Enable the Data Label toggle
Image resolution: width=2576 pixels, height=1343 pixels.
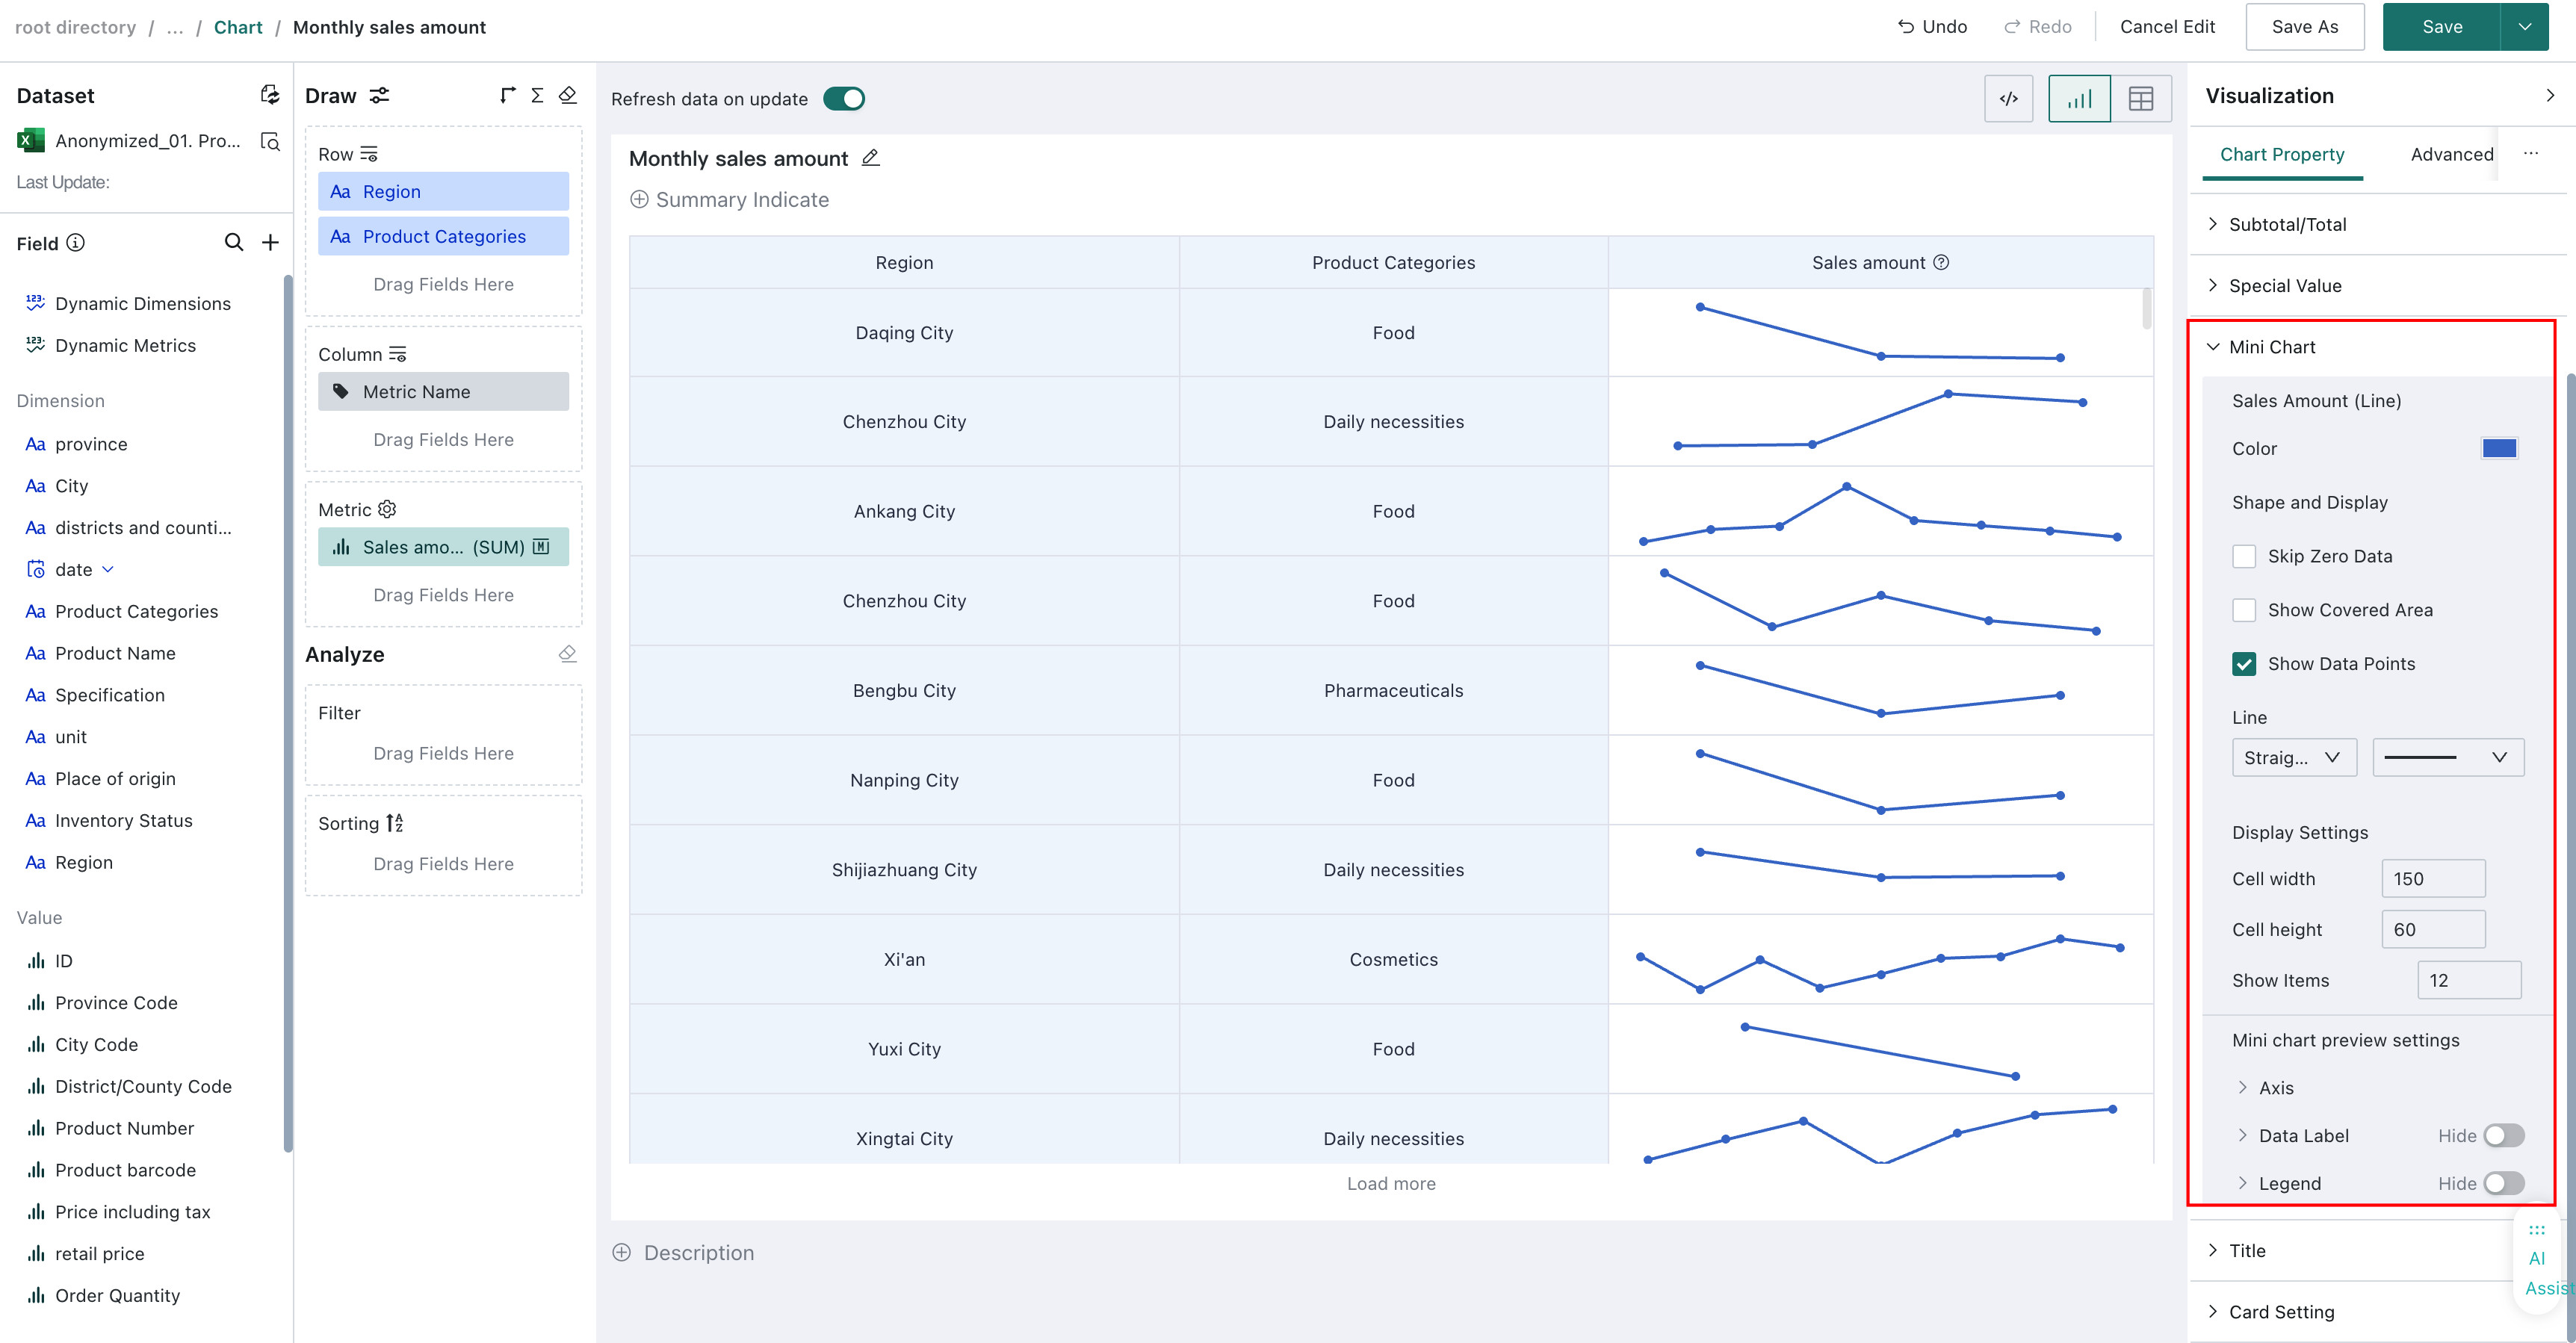pyautogui.click(x=2504, y=1136)
